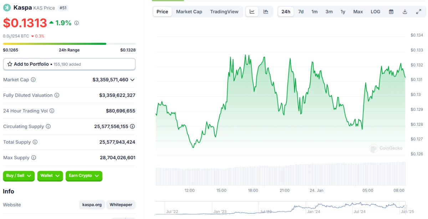
Task: Click the market cap value $3,359,571,460
Action: click(x=110, y=80)
